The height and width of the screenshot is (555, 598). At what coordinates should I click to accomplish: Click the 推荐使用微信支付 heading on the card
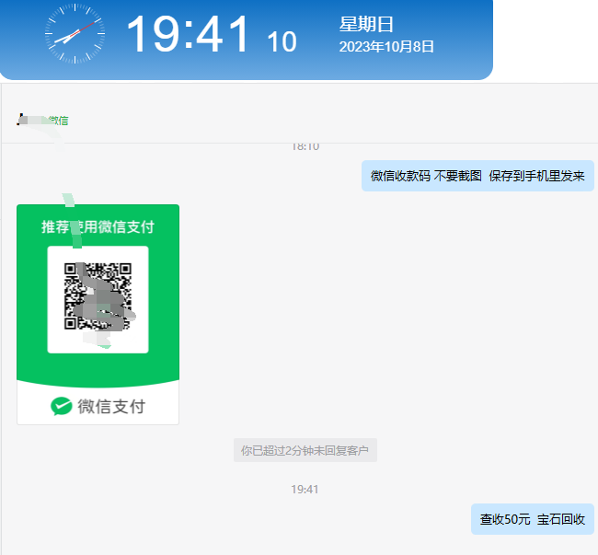98,226
